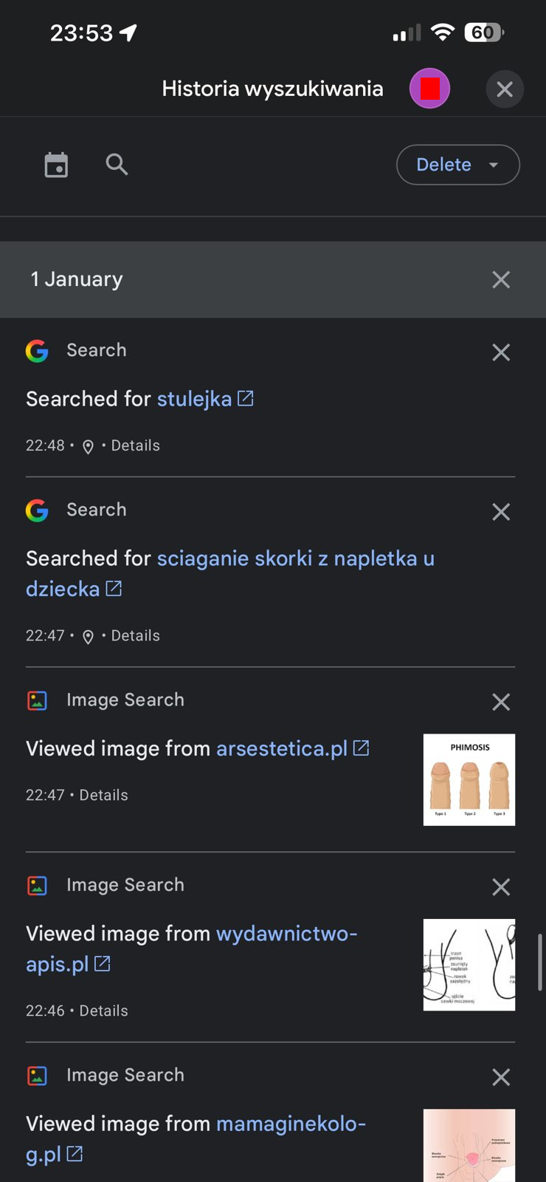Show Details for the 22:48 search

135,445
